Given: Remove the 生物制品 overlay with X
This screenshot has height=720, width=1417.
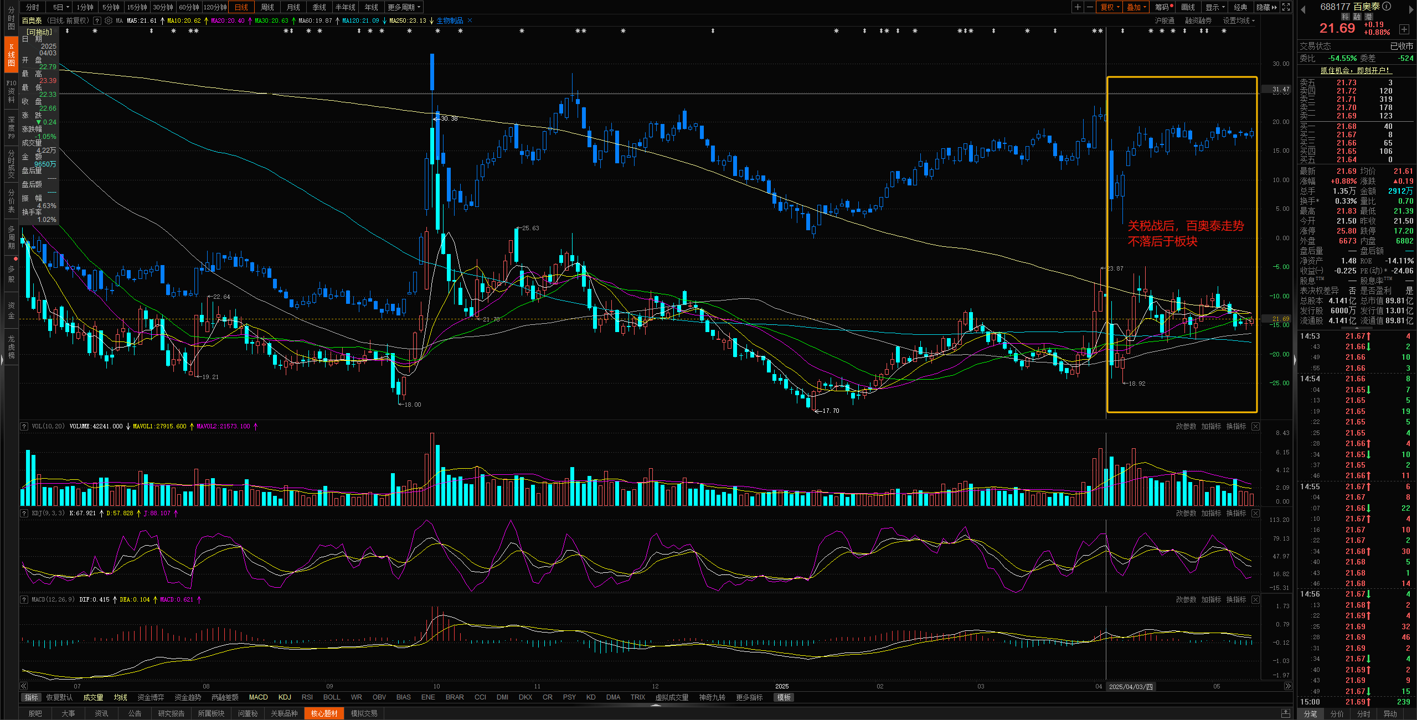Looking at the screenshot, I should [470, 20].
